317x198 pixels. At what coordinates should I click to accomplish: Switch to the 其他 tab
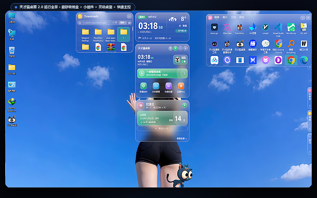click(242, 17)
